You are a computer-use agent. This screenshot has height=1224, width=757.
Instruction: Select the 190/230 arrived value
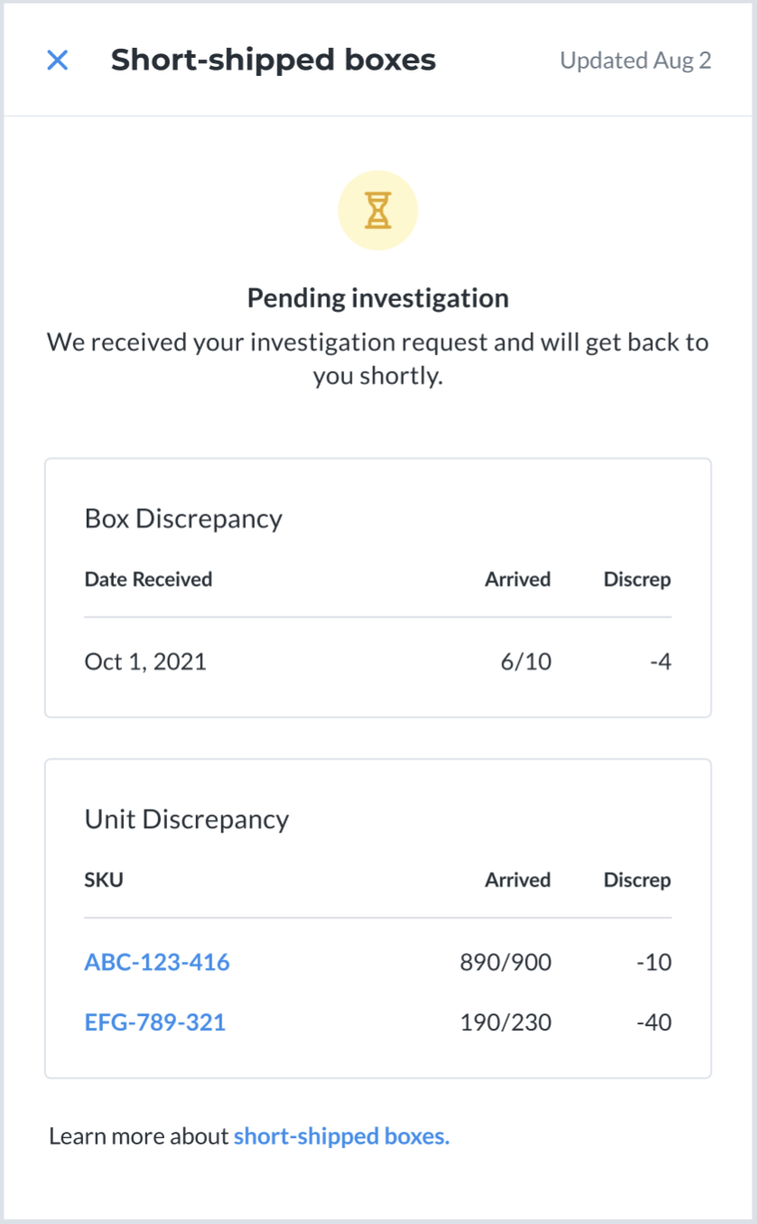[506, 1022]
